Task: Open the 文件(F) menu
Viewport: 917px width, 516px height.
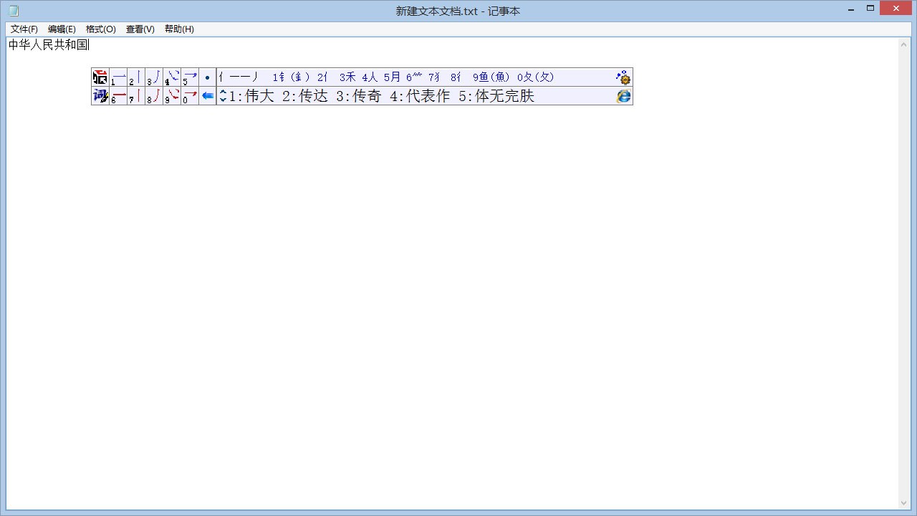Action: (23, 29)
